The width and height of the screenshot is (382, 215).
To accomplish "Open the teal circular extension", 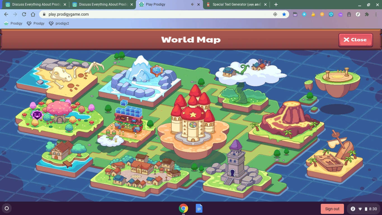I will [x=331, y=14].
